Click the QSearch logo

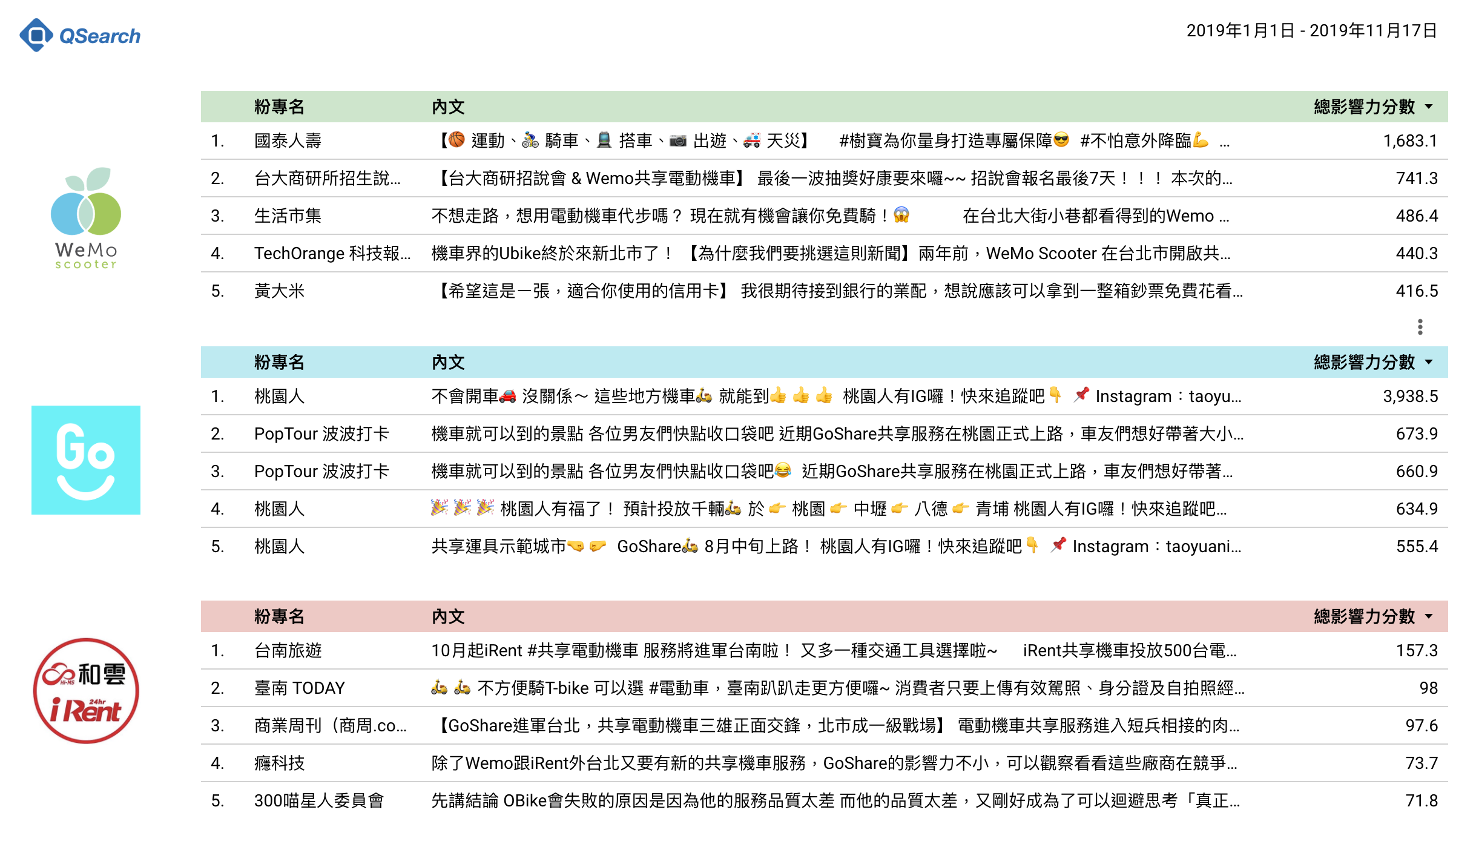coord(80,35)
